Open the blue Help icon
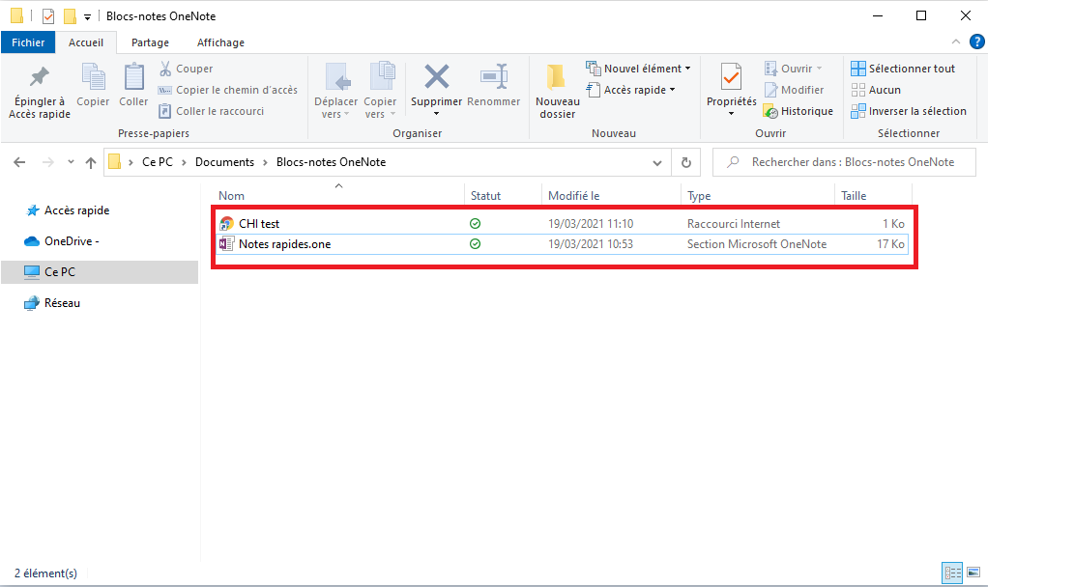 tap(977, 42)
